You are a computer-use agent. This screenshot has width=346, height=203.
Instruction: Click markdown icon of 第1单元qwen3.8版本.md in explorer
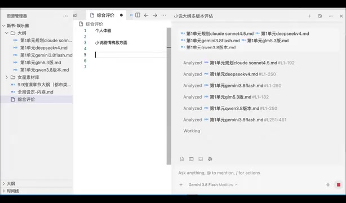pos(15,70)
